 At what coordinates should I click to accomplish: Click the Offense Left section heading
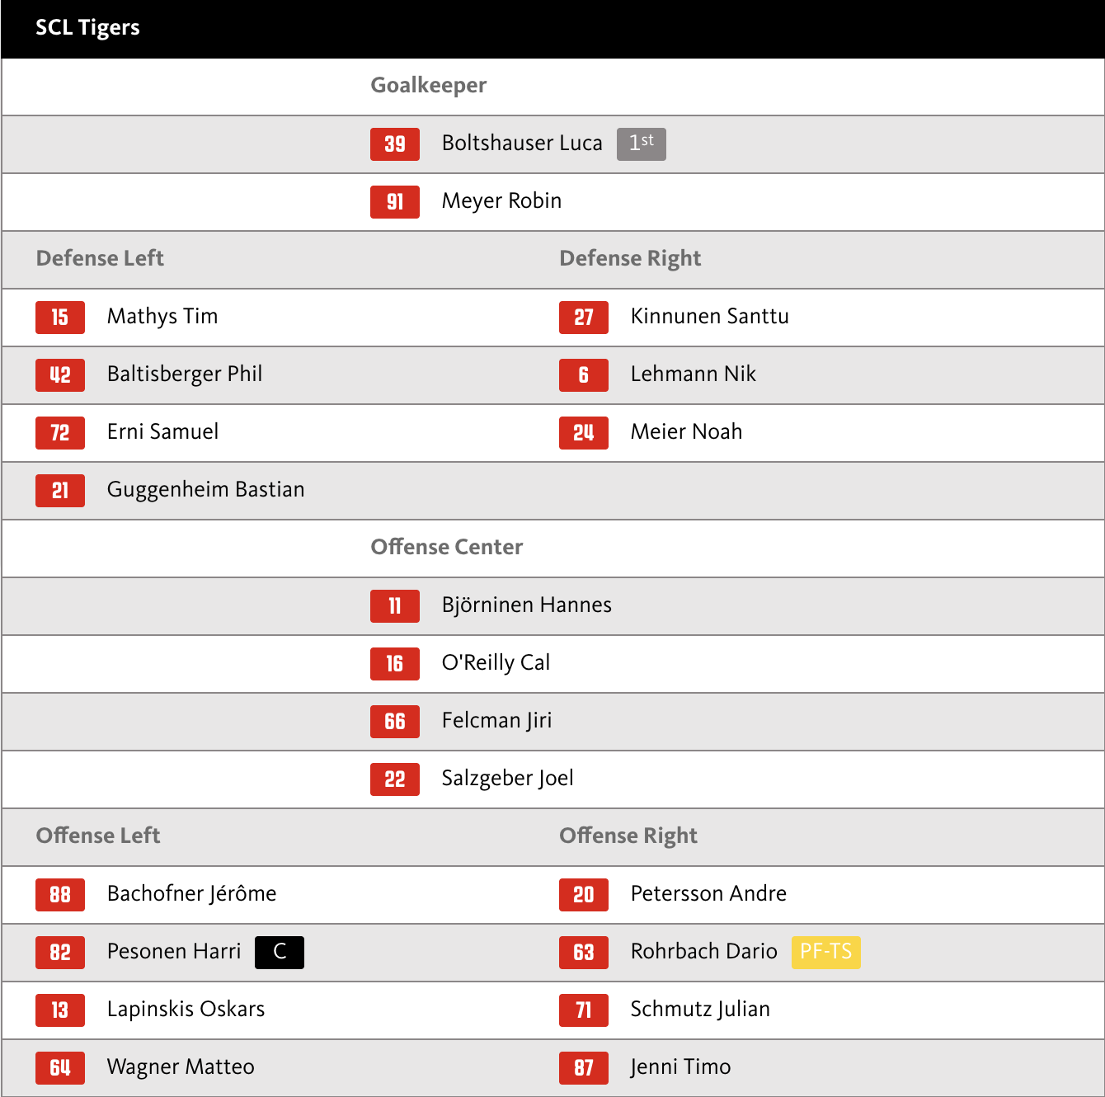(x=98, y=836)
